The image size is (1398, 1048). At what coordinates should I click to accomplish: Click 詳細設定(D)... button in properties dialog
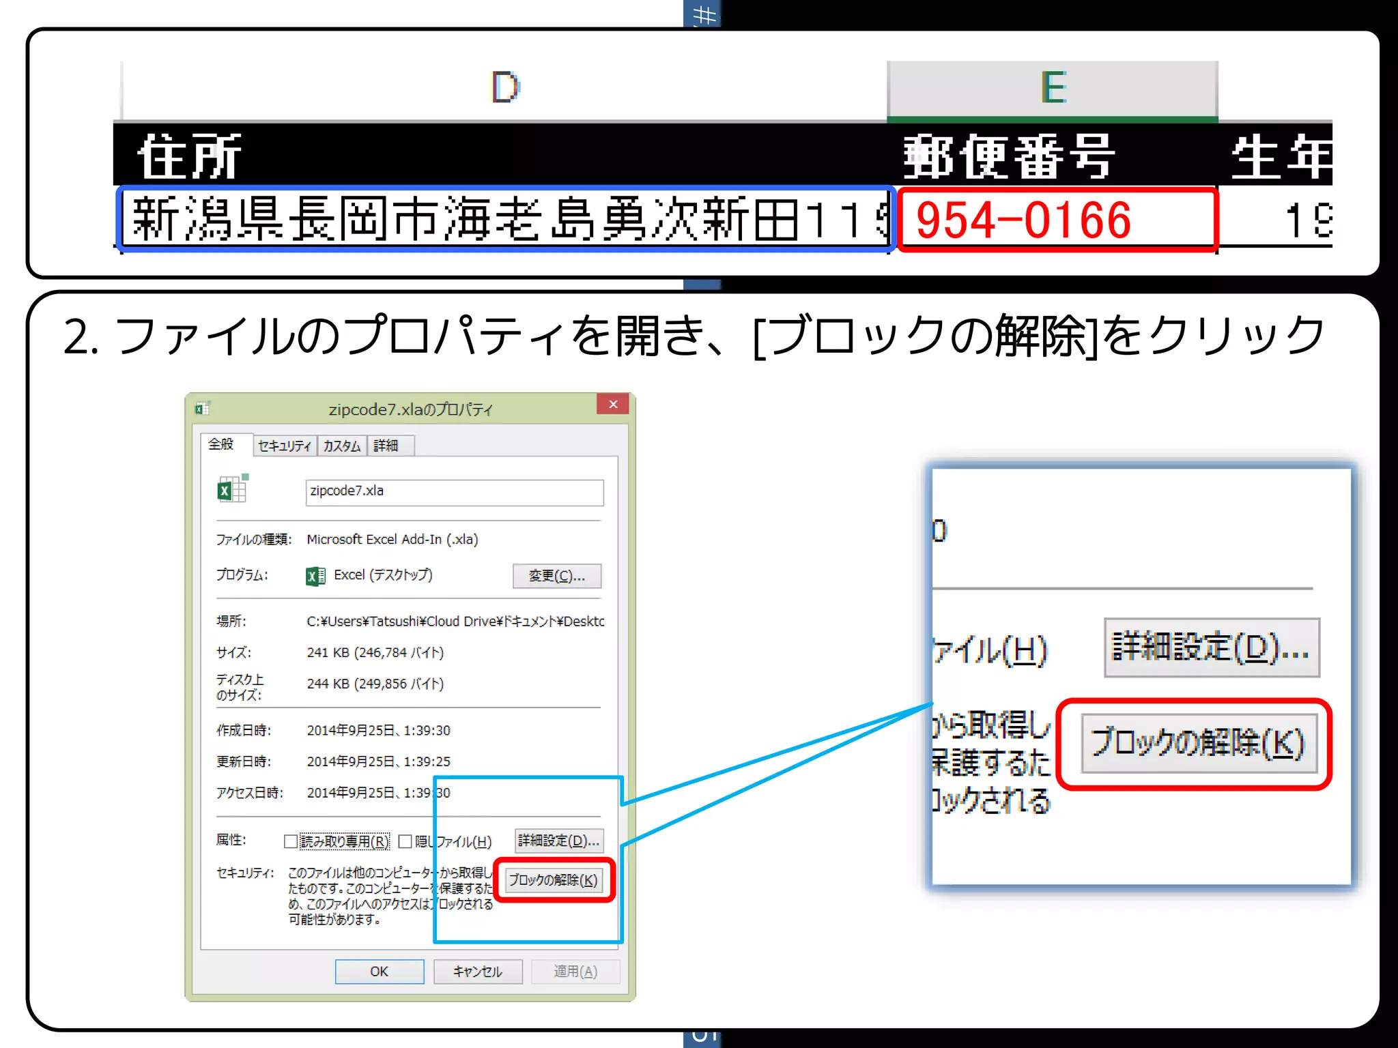tap(558, 841)
